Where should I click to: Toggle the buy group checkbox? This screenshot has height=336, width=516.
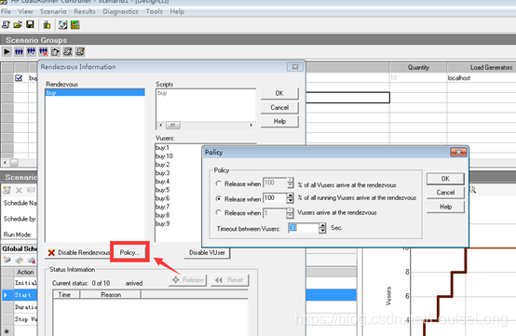click(x=19, y=78)
